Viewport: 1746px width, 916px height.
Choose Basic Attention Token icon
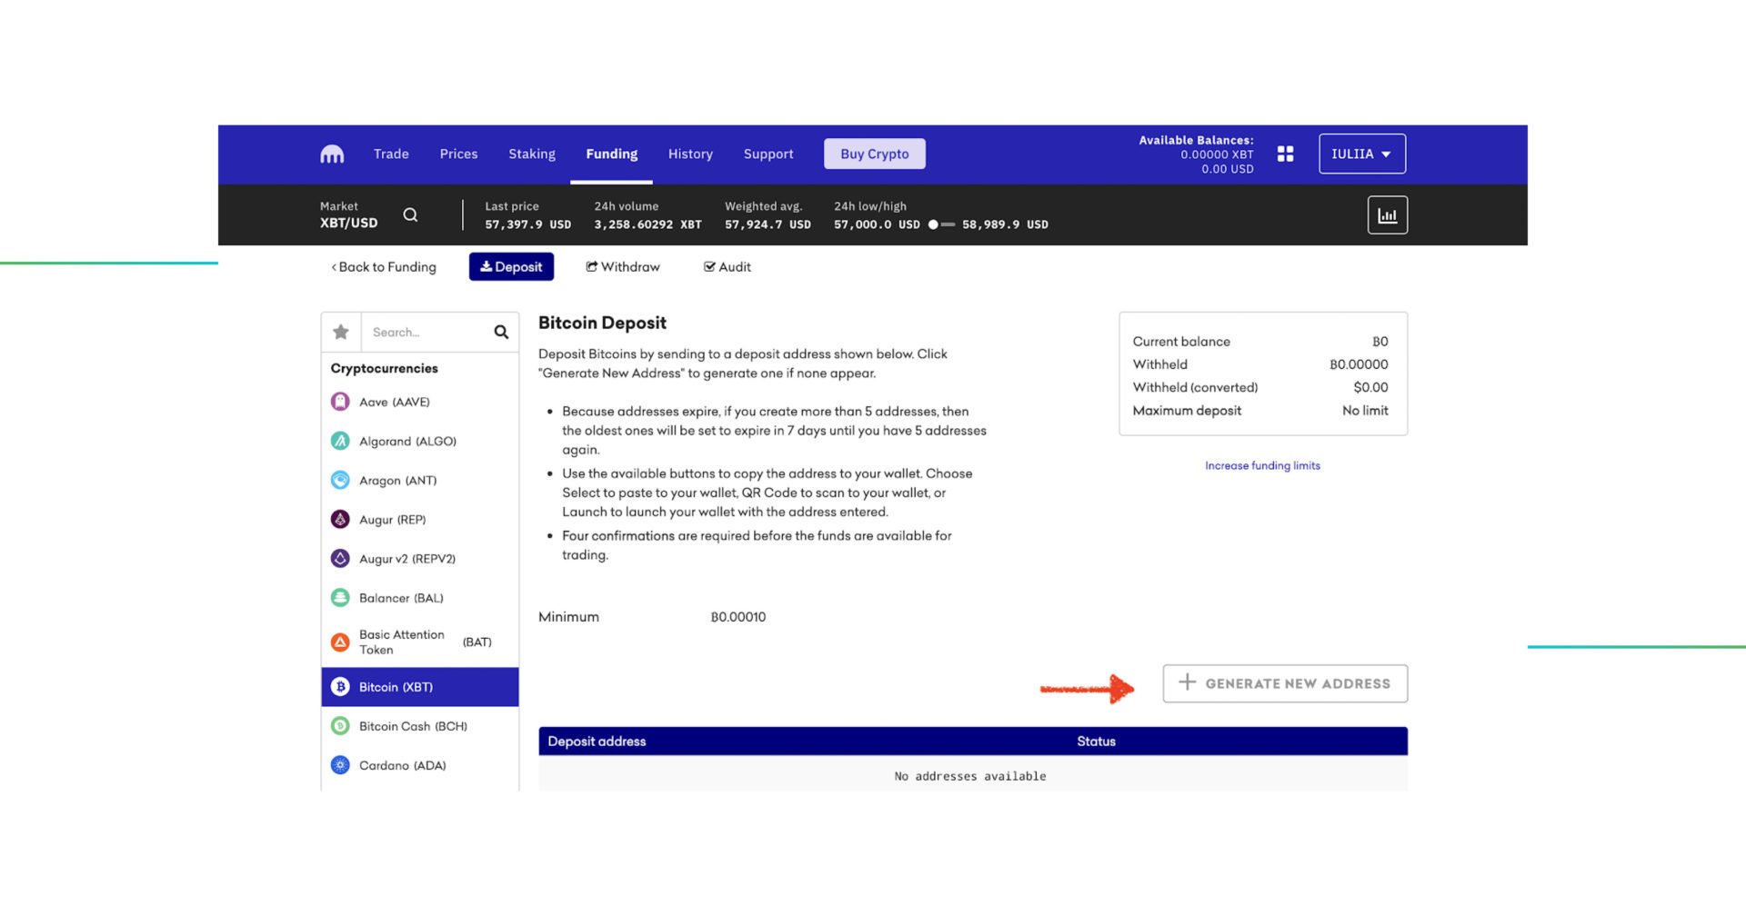[x=340, y=642]
